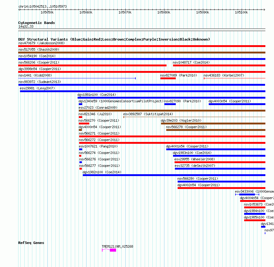Open the dgv4001n54 (Cooper2011) label

pyautogui.click(x=187, y=146)
